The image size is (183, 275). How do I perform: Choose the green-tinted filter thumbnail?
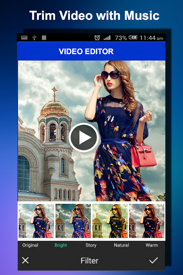tap(110, 221)
